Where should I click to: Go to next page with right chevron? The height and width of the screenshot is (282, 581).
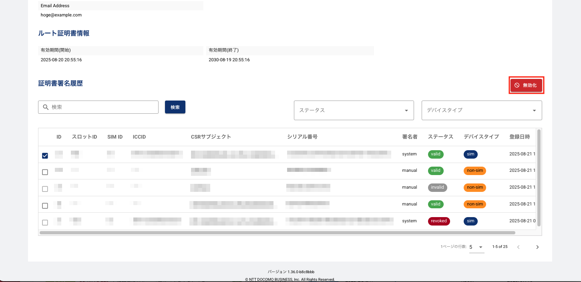(x=537, y=247)
